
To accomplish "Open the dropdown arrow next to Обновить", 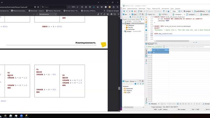I will pos(158,104).
